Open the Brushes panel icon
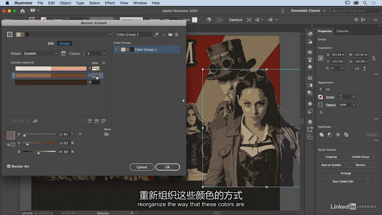382x215 pixels. coord(310,59)
